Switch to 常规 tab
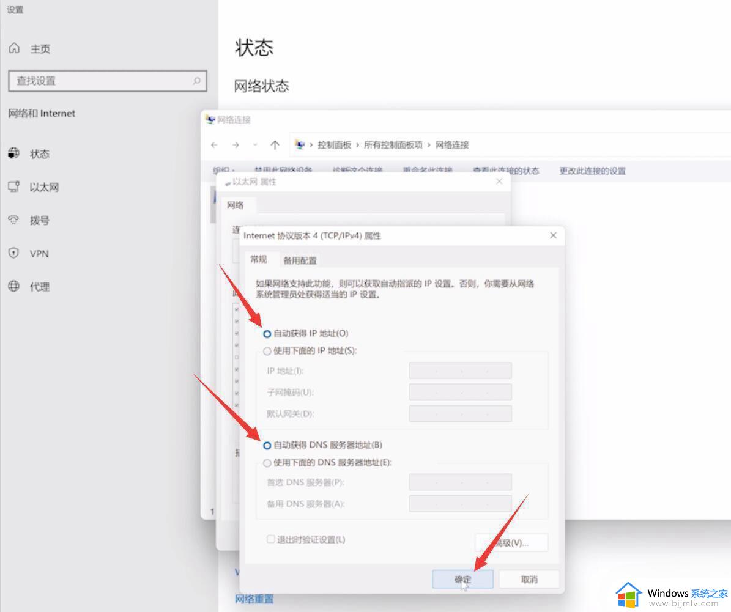 259,259
